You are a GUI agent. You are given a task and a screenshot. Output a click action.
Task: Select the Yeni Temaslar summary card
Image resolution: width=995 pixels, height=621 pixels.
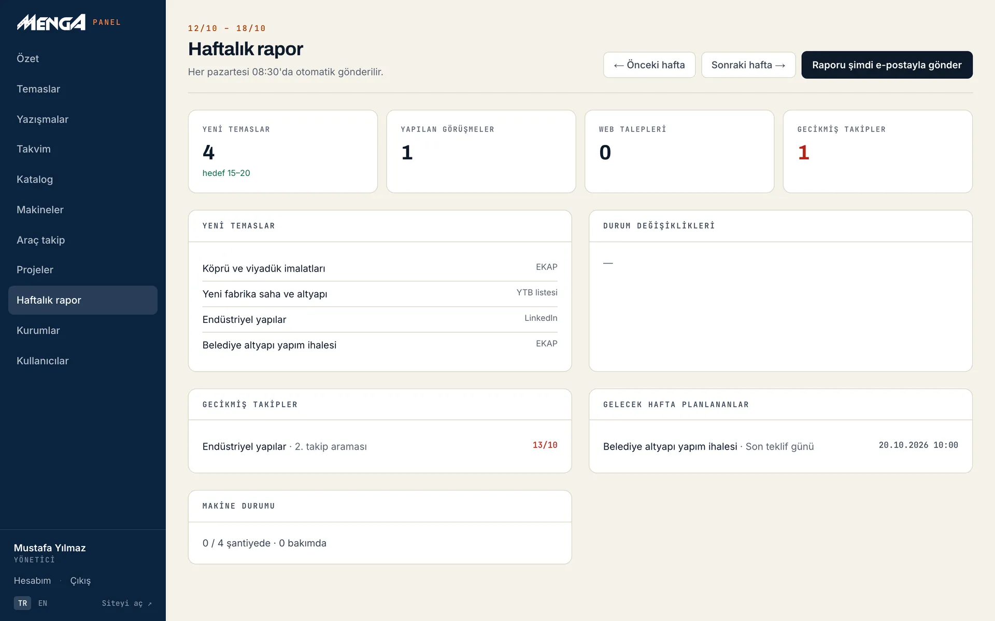pyautogui.click(x=283, y=151)
